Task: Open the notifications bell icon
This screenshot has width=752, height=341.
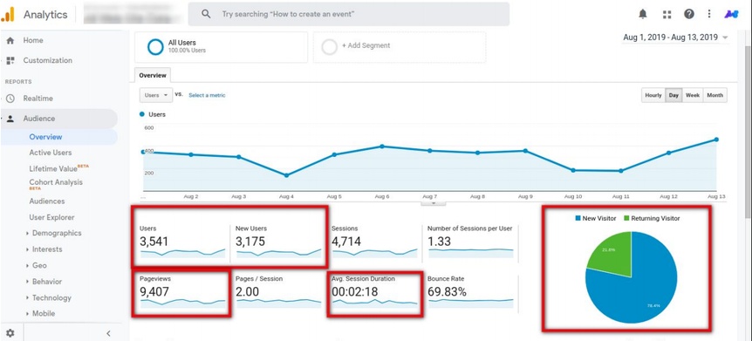Action: click(x=643, y=14)
